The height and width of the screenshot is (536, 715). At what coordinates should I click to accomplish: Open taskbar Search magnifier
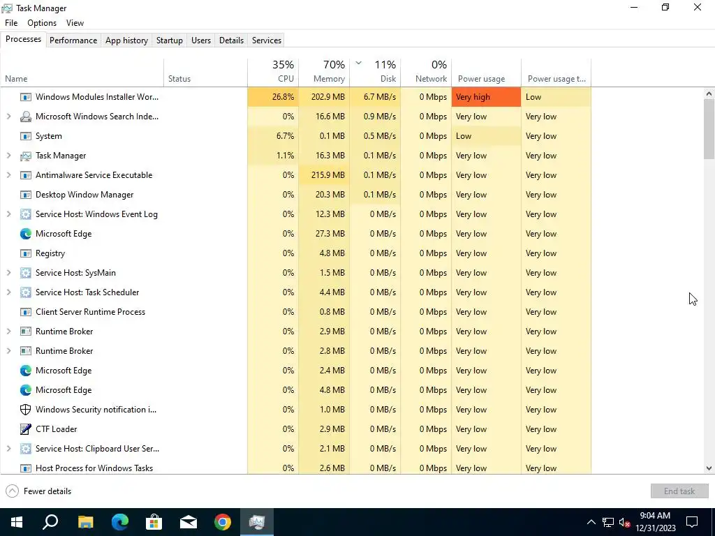(x=50, y=522)
